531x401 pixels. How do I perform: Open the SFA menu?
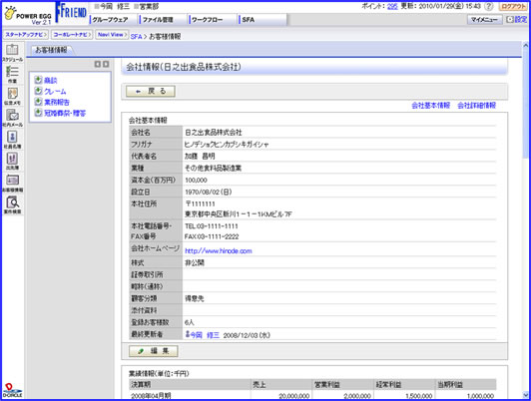tap(262, 20)
